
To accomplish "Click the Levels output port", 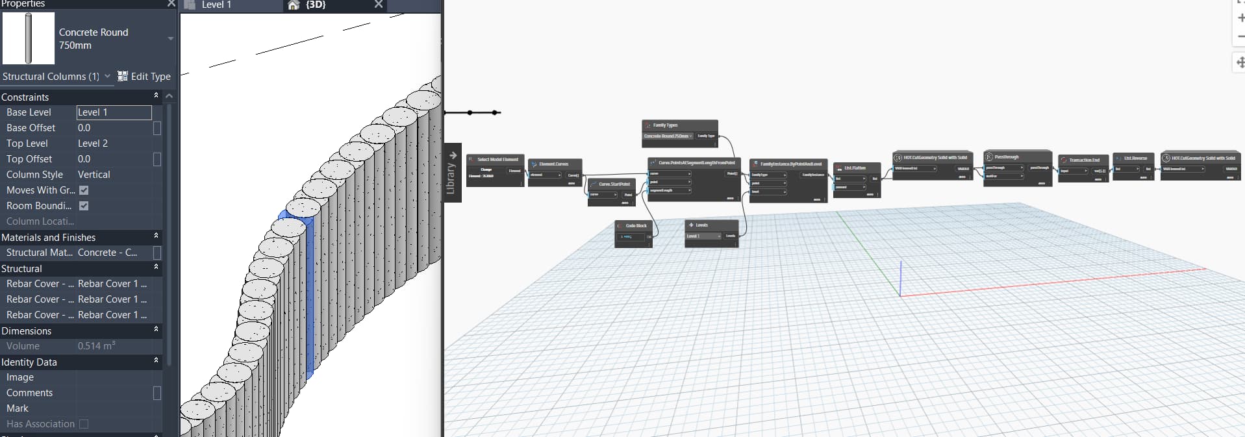I will tap(731, 236).
